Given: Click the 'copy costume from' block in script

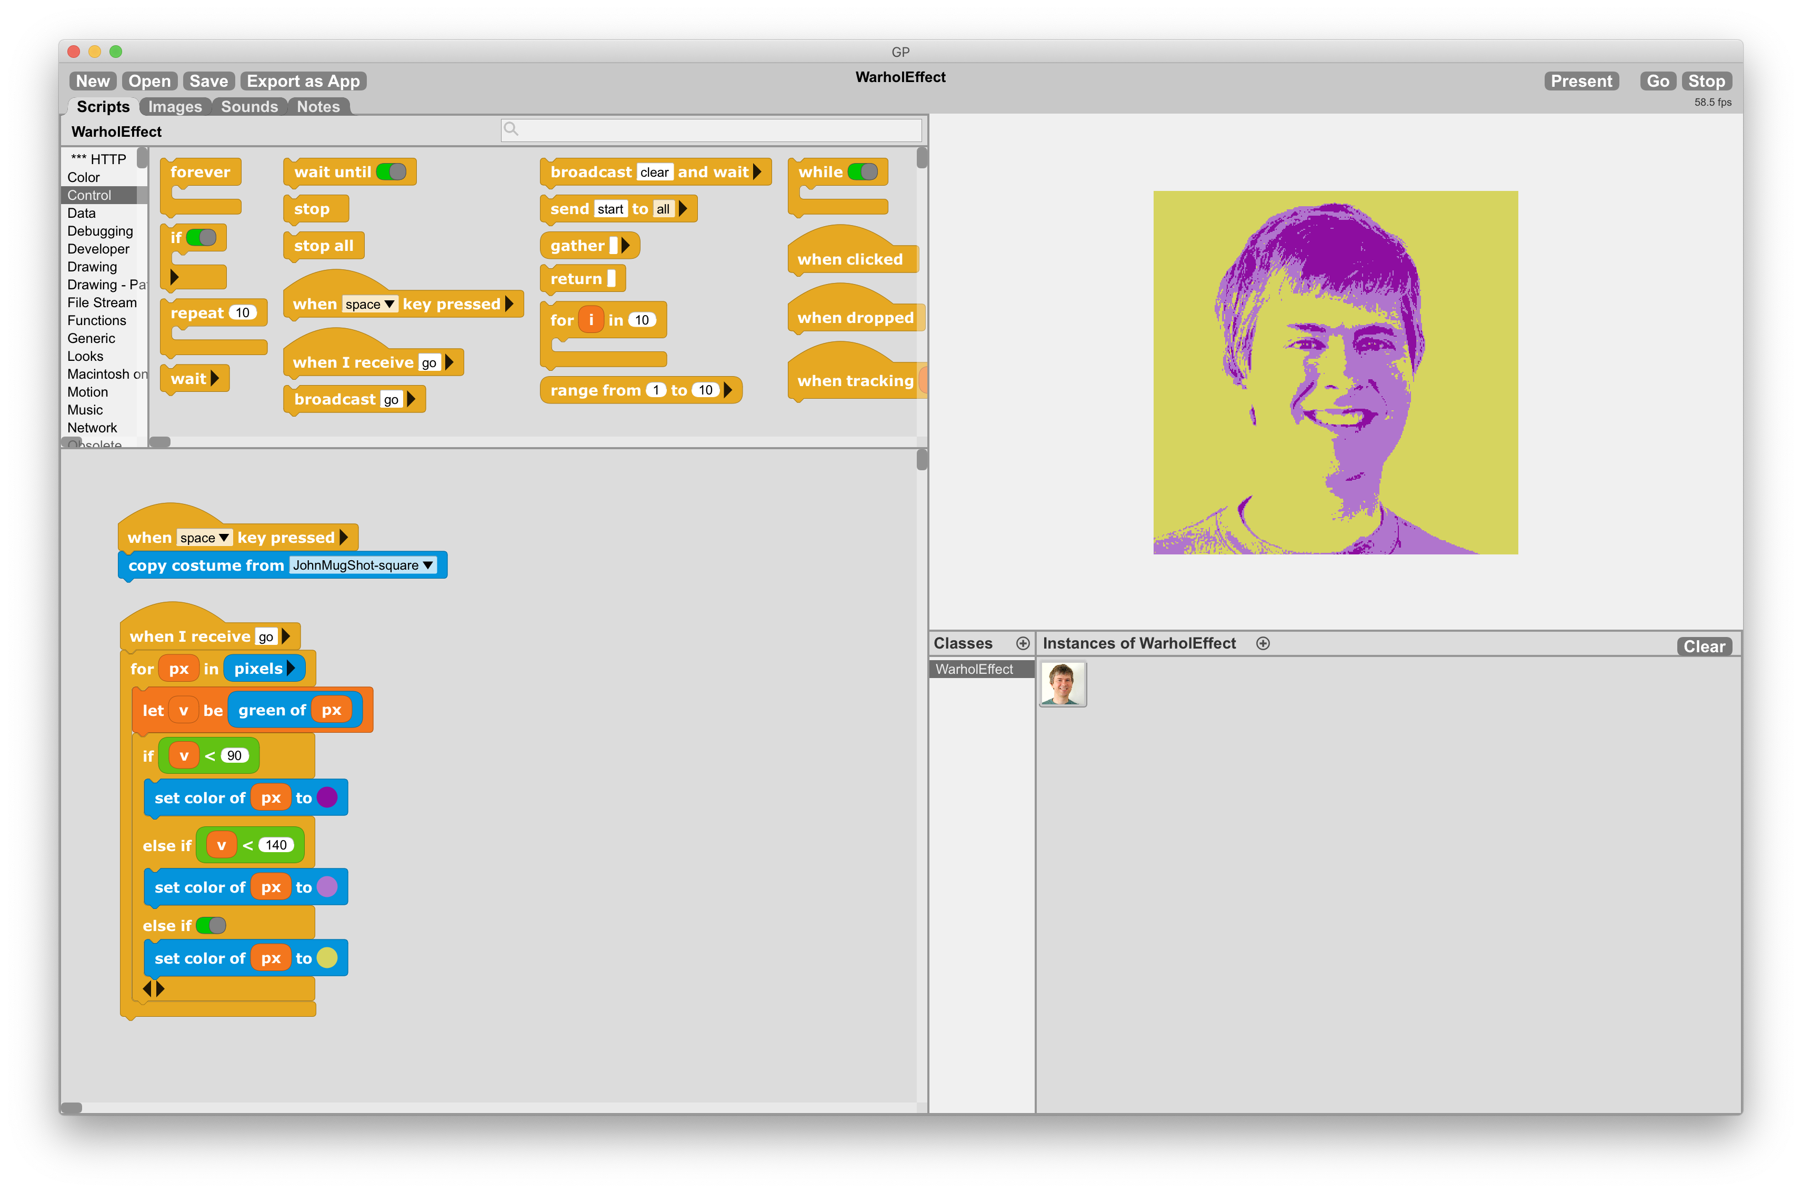Looking at the screenshot, I should pos(282,565).
